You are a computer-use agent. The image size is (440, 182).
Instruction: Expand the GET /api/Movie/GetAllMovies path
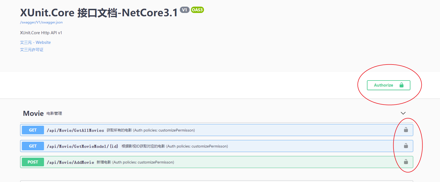75,130
